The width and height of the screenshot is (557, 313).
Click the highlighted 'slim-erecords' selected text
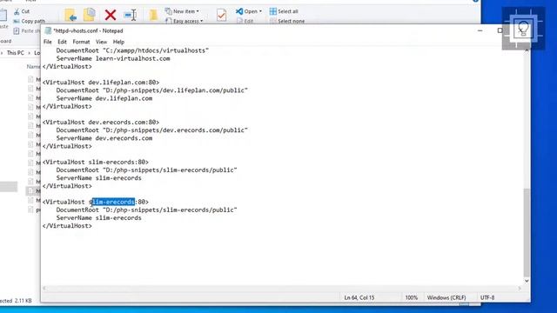113,202
